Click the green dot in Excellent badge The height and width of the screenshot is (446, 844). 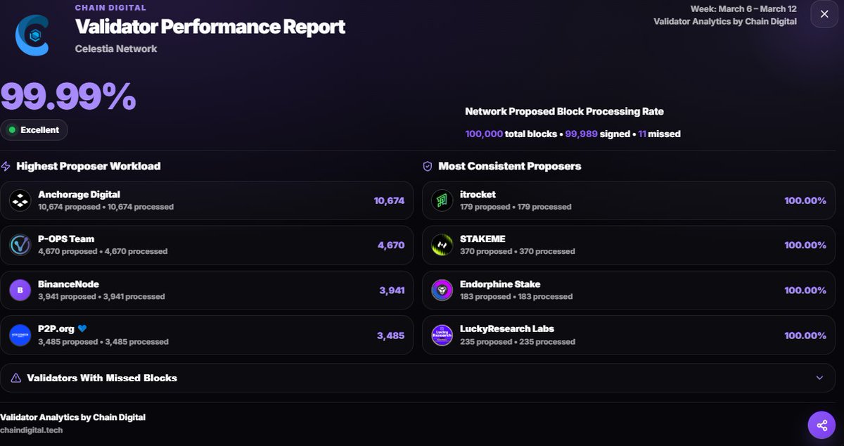[12, 130]
